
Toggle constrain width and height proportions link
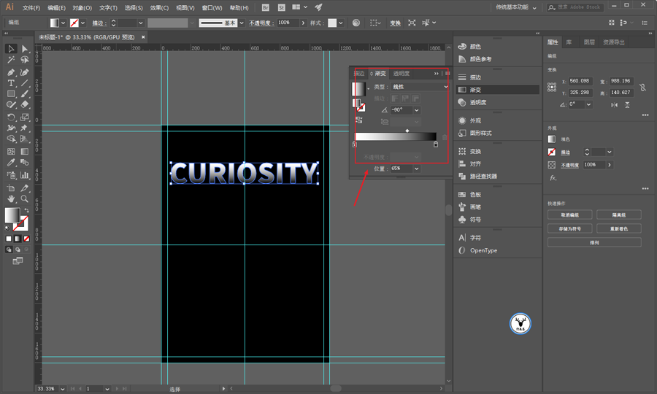tap(642, 87)
